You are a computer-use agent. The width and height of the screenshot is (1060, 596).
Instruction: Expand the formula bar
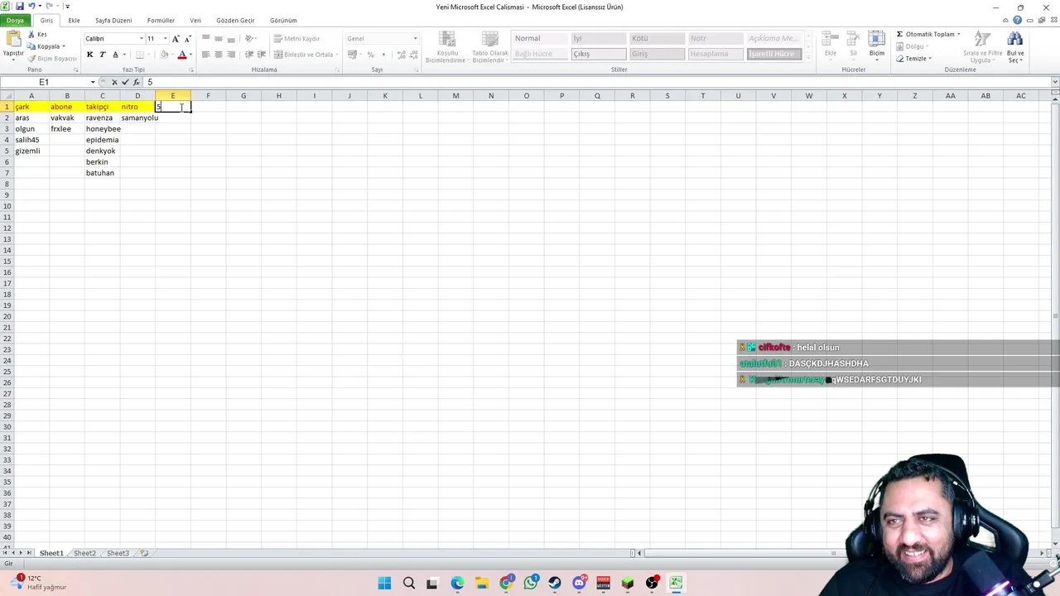1055,82
